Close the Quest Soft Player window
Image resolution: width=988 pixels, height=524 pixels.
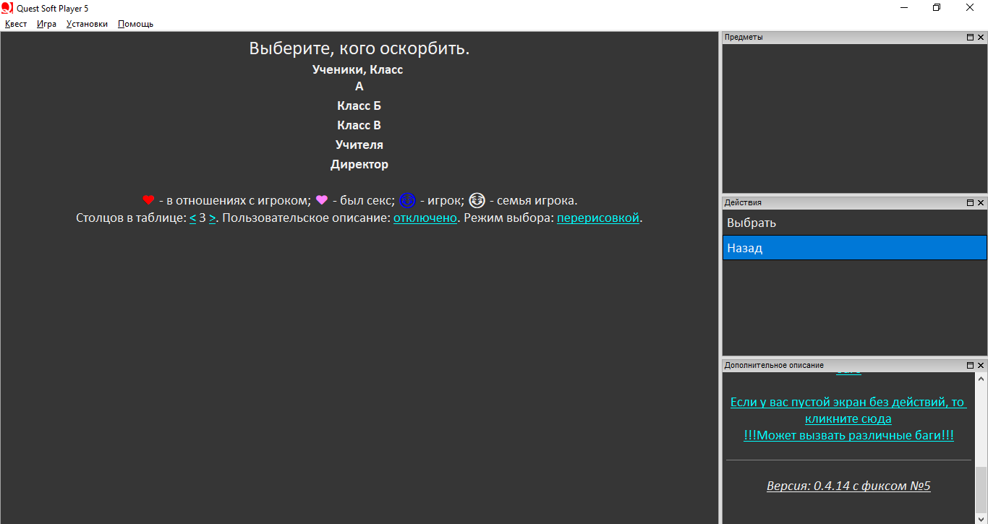pyautogui.click(x=970, y=8)
